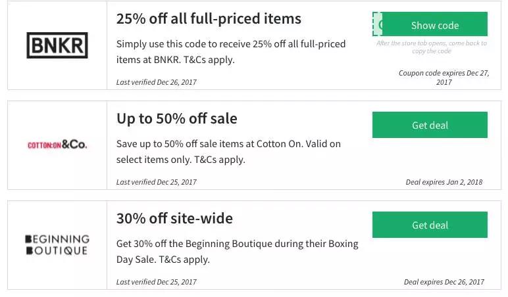Click Beginning Boutique's Last verified date note
Image resolution: width=508 pixels, height=297 pixels.
156,282
